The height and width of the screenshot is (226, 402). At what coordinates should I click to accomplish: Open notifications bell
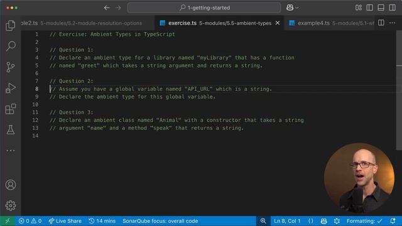[393, 221]
